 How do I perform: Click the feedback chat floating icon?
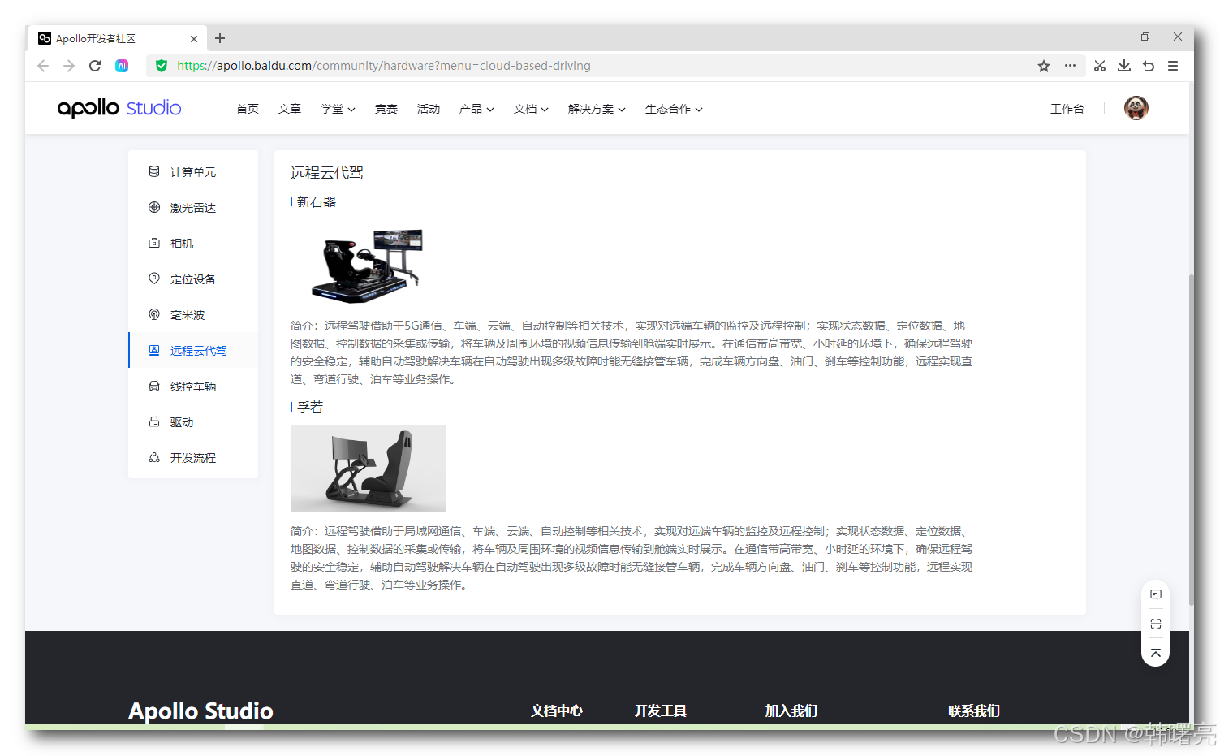[x=1156, y=594]
